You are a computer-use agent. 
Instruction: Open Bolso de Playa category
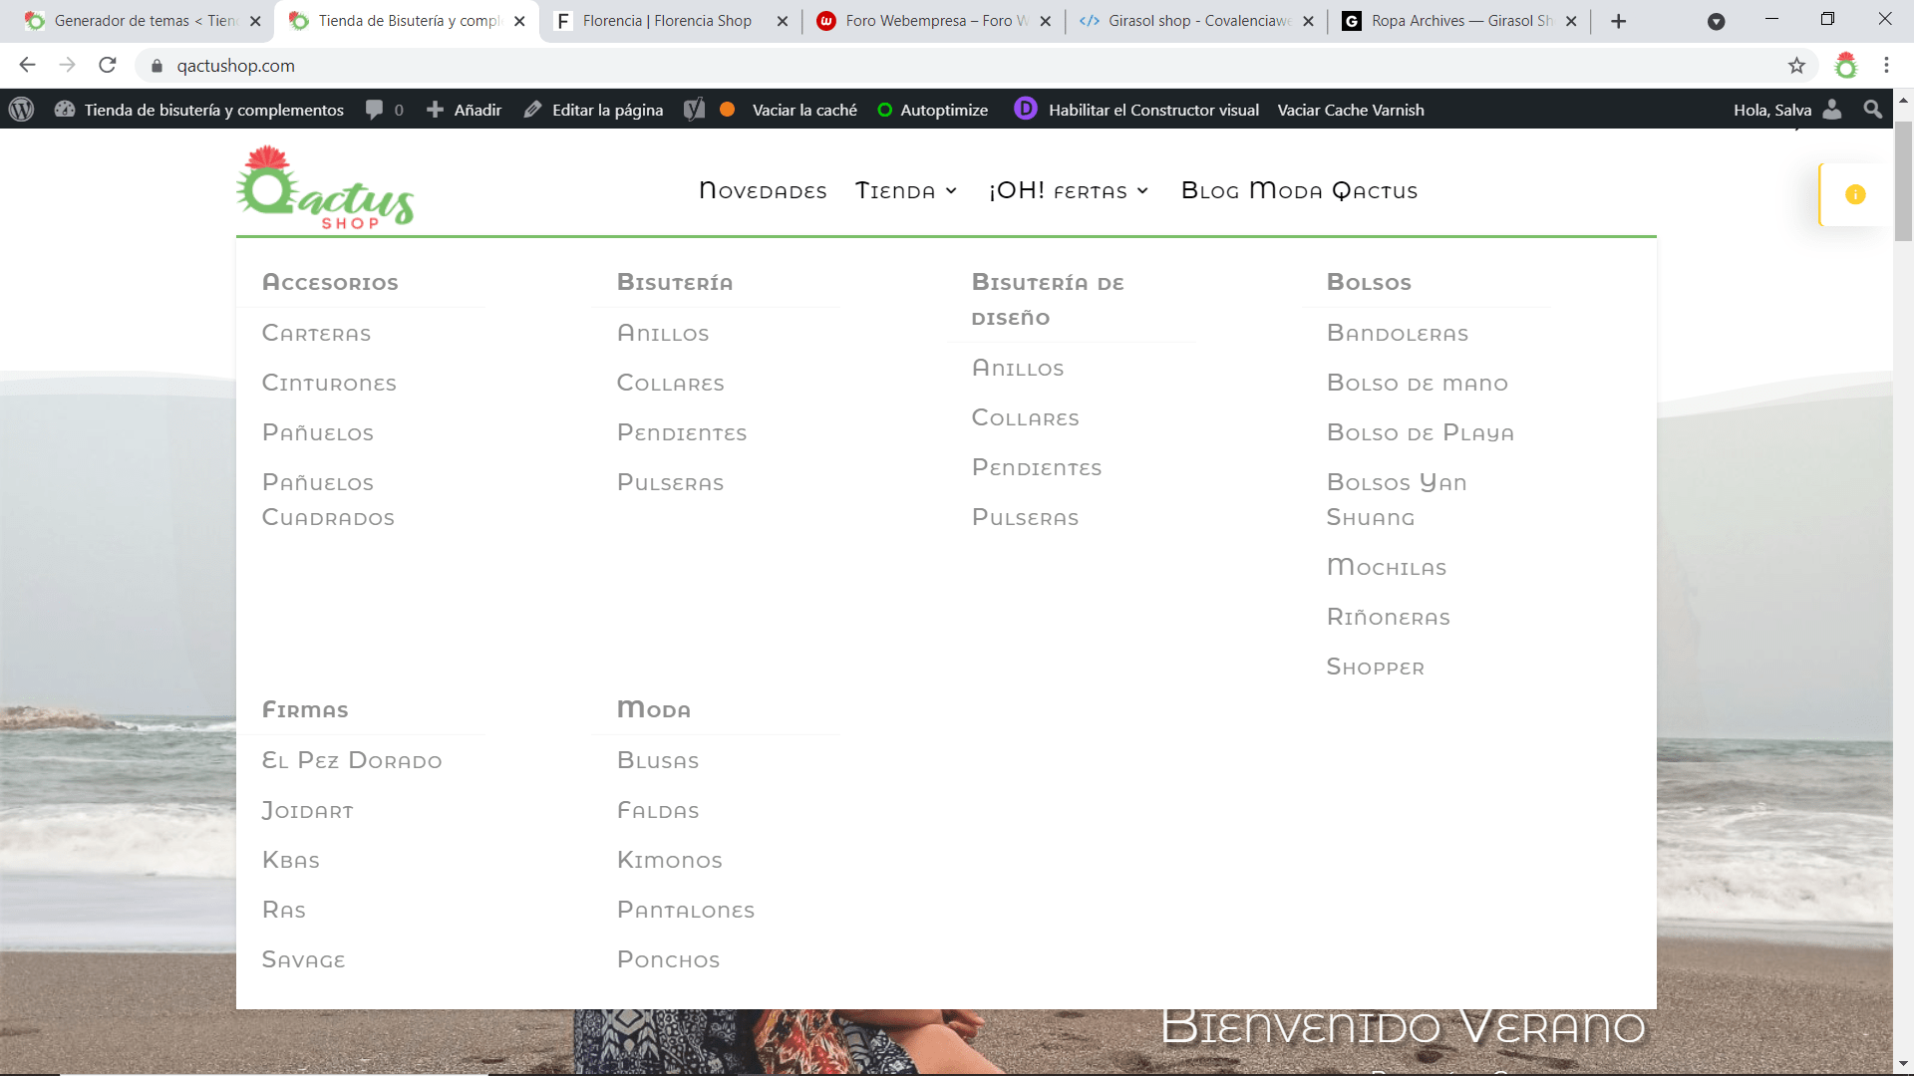1421,433
